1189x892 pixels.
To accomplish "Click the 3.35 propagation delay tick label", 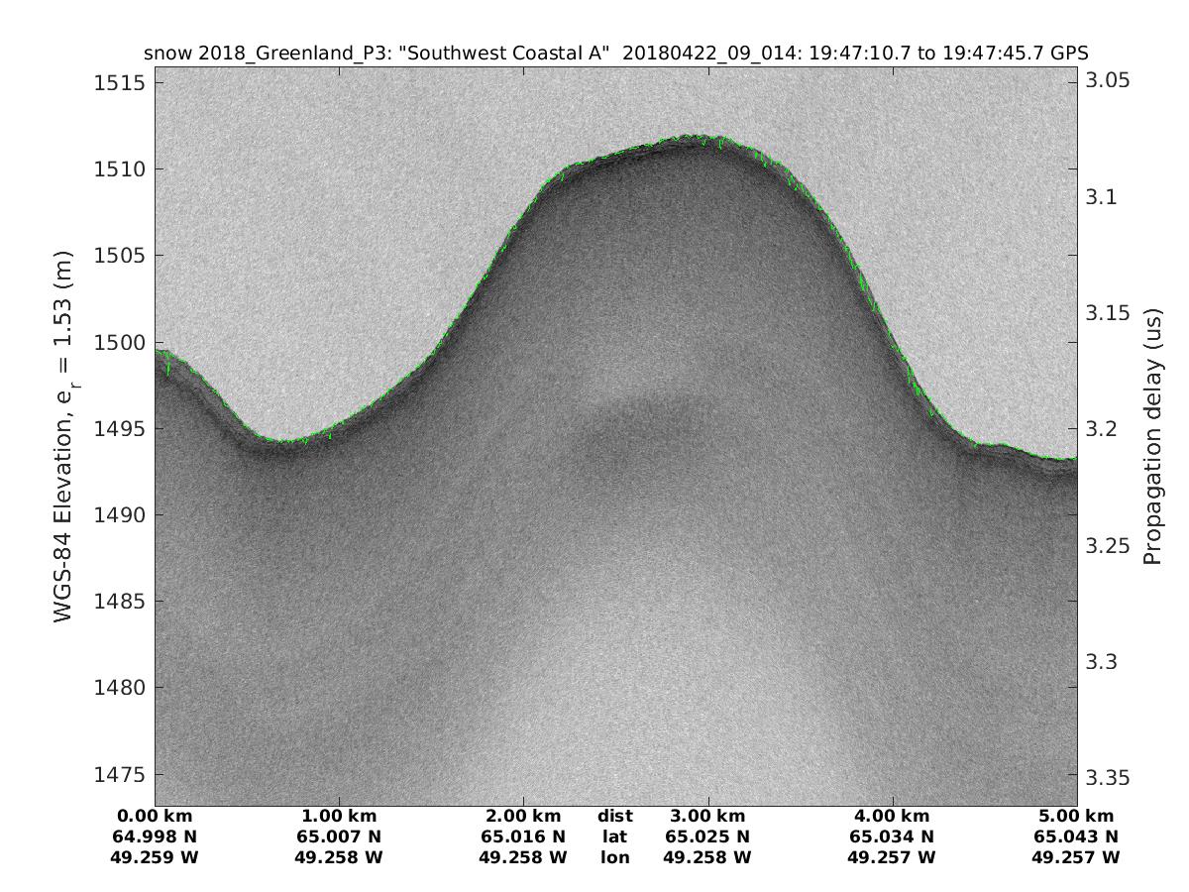I will 1110,777.
